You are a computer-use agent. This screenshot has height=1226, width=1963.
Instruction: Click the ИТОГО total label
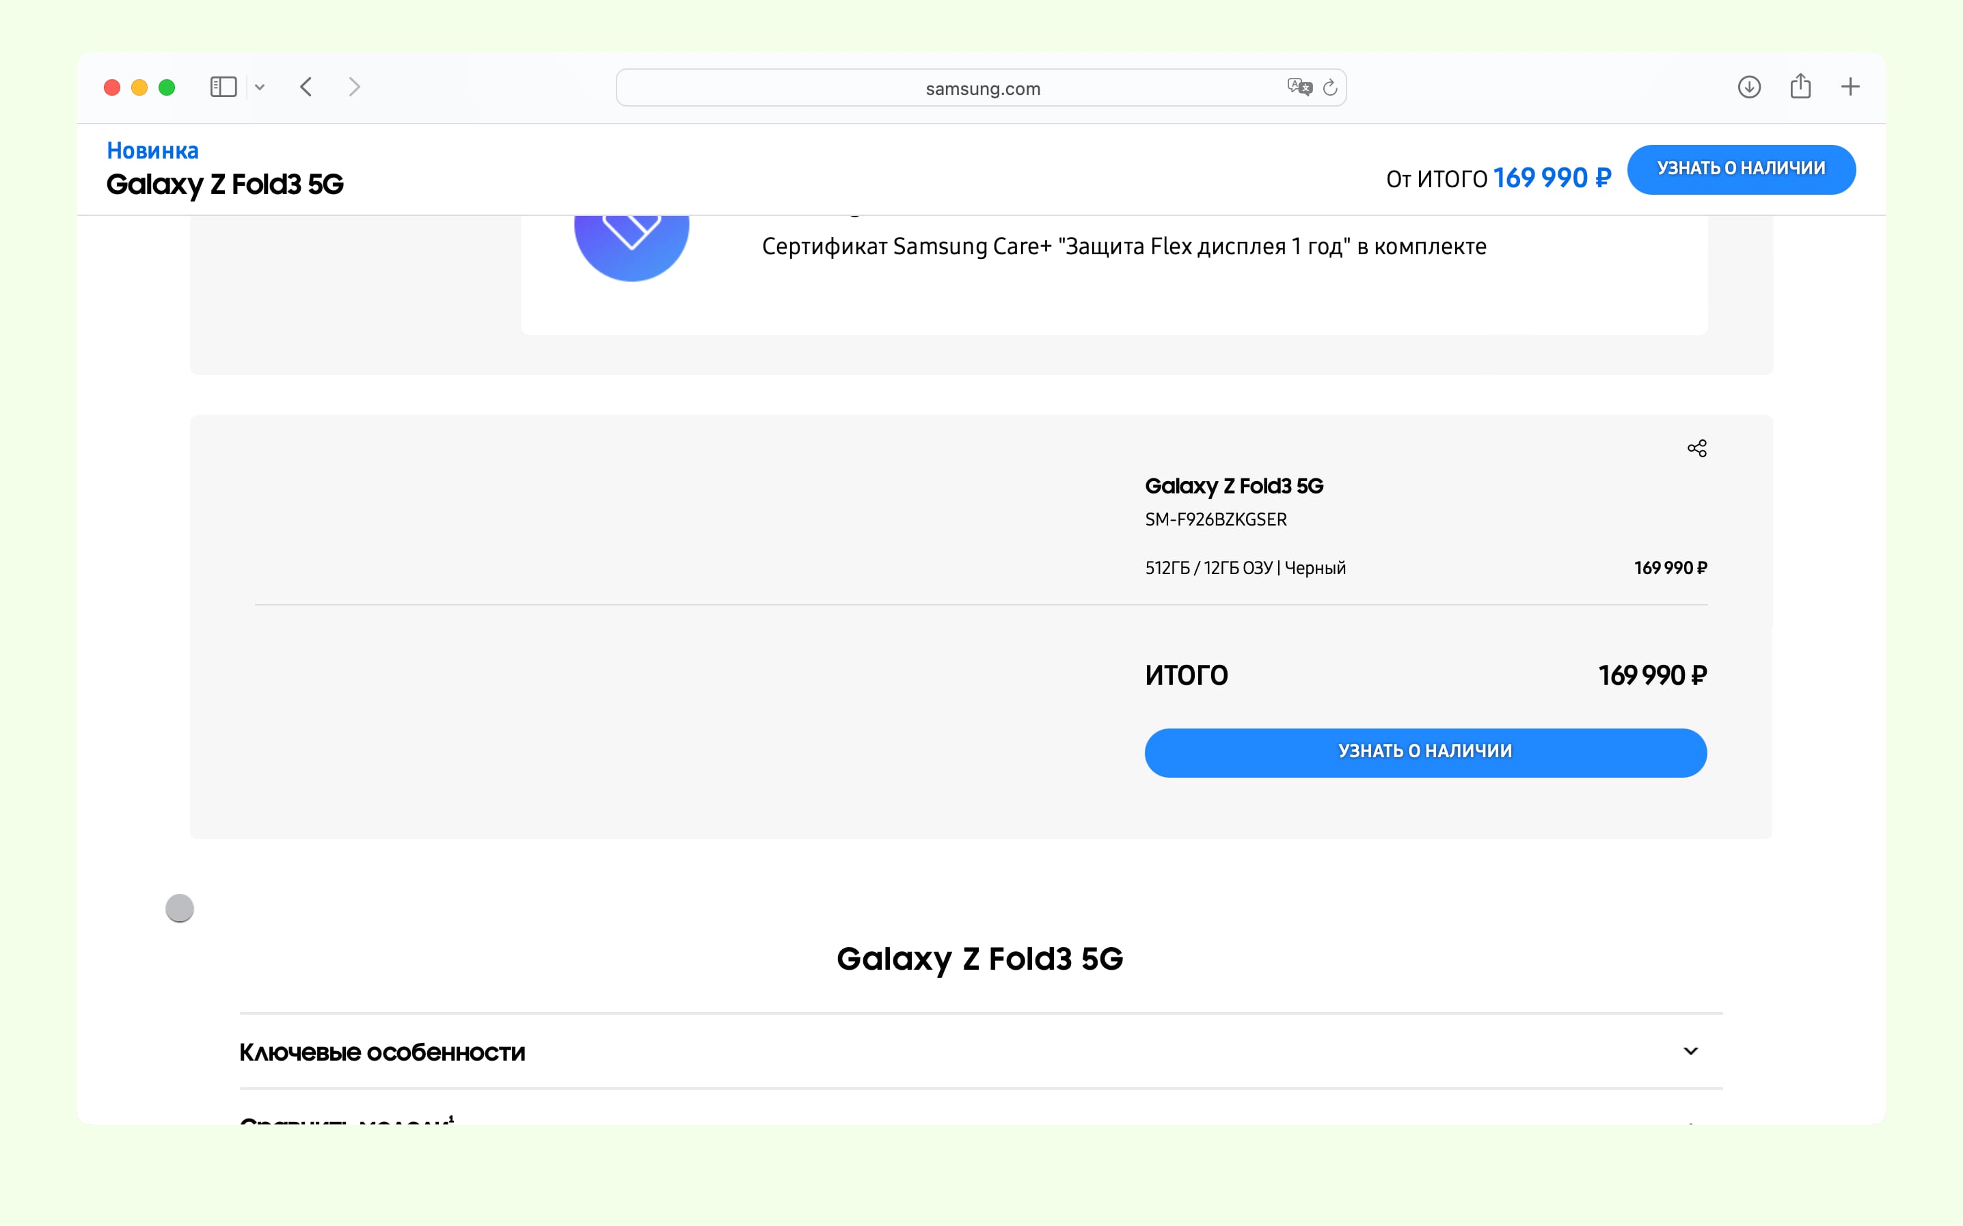1187,675
